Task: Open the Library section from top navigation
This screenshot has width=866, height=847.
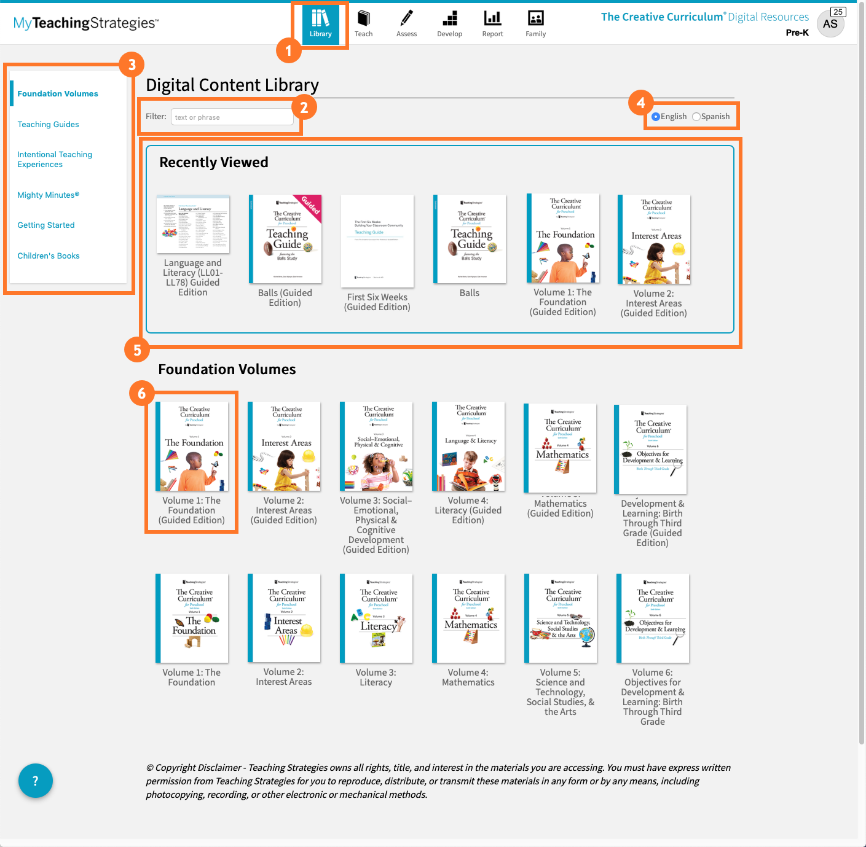Action: 320,23
